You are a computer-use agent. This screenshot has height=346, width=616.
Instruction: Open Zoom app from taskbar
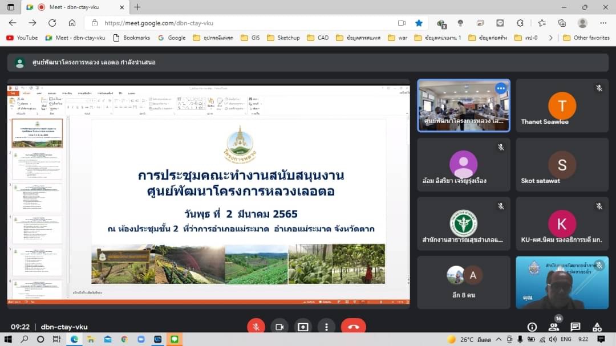tap(141, 339)
